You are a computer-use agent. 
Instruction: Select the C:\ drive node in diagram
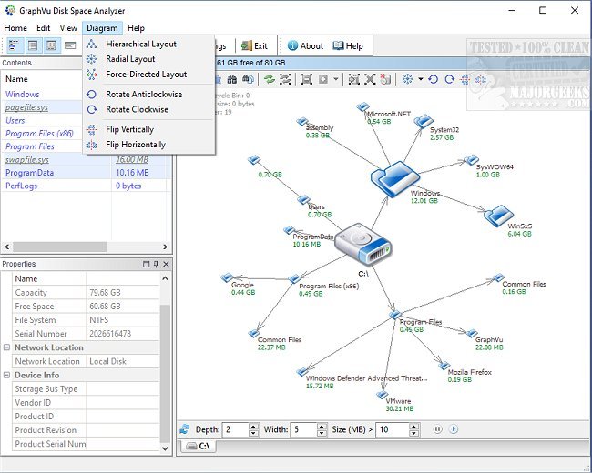click(x=363, y=244)
